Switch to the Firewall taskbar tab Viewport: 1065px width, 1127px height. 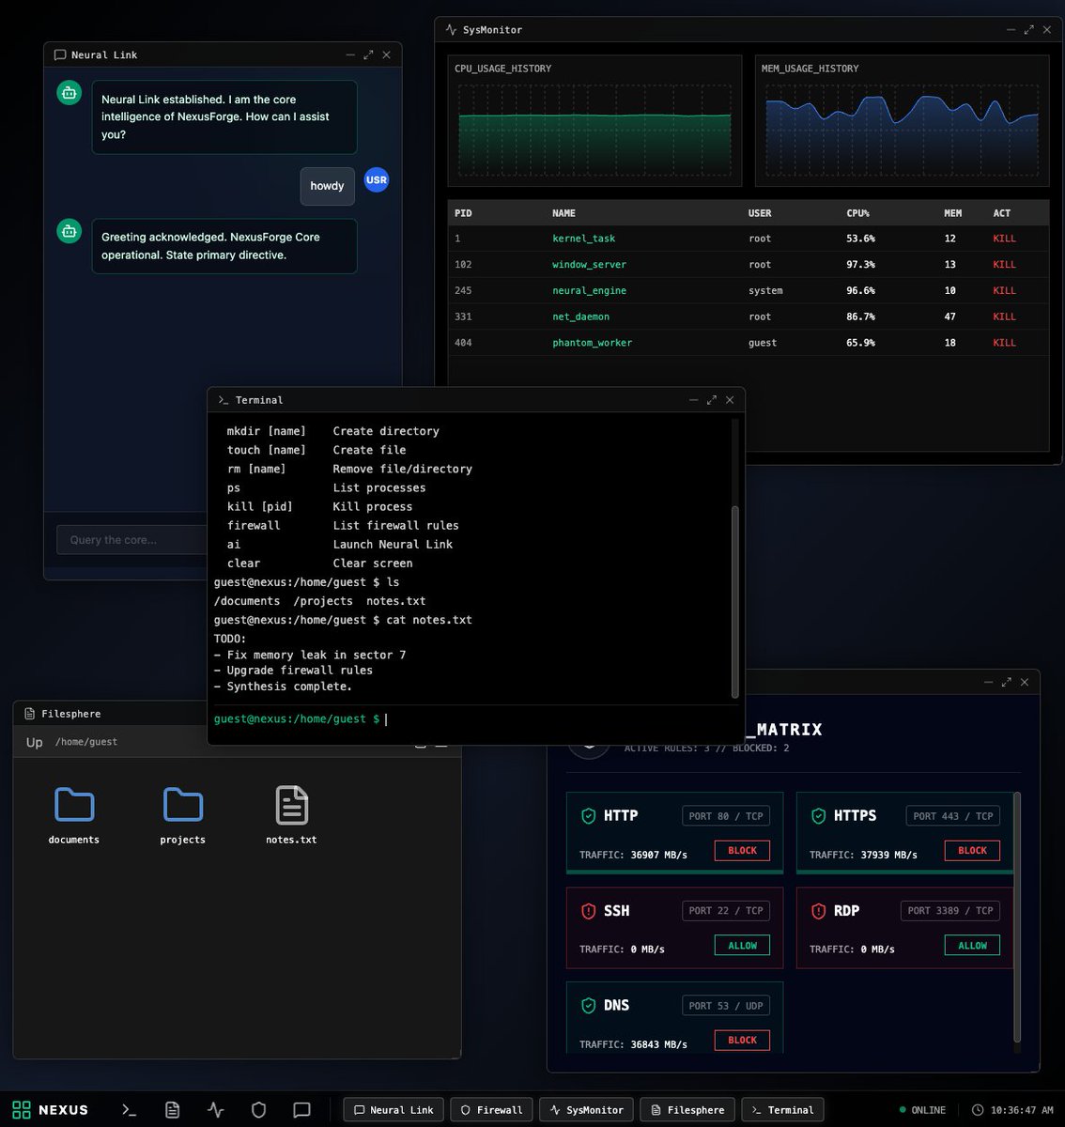491,1110
